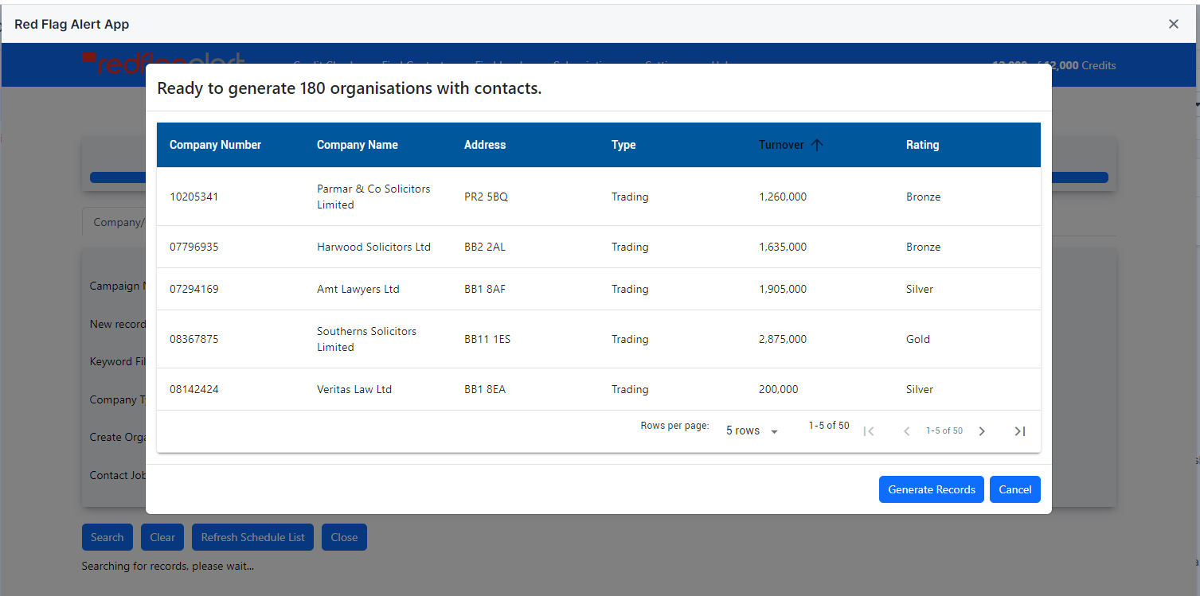Click the 'Rows per page:' label
Viewport: 1200px width, 596px height.
coord(674,426)
